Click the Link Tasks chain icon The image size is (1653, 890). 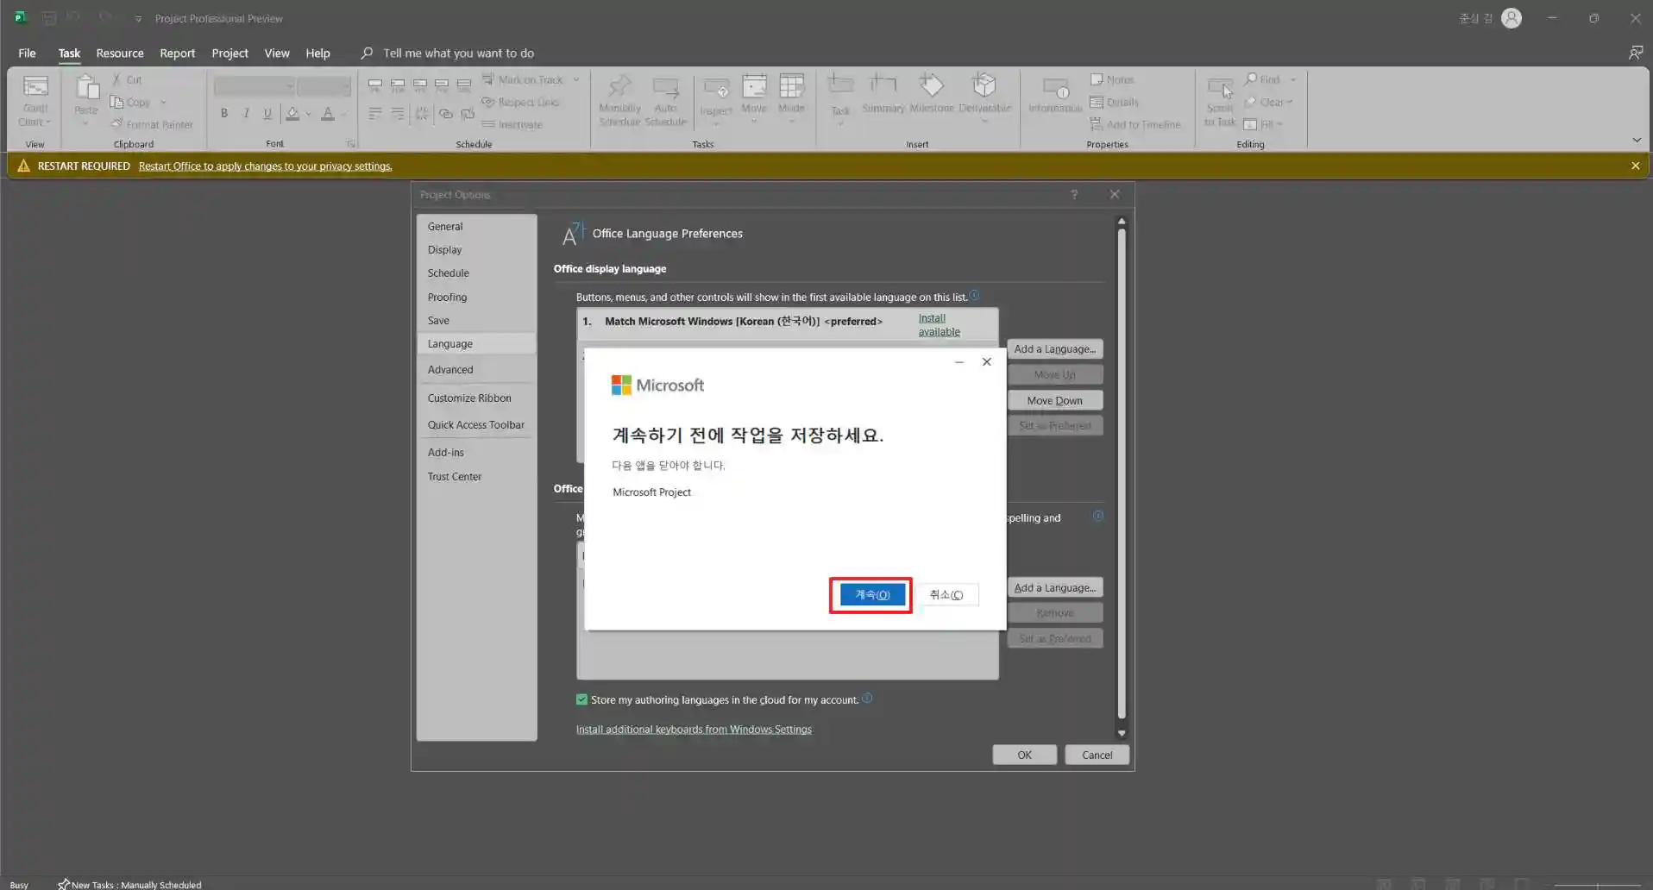(x=445, y=113)
